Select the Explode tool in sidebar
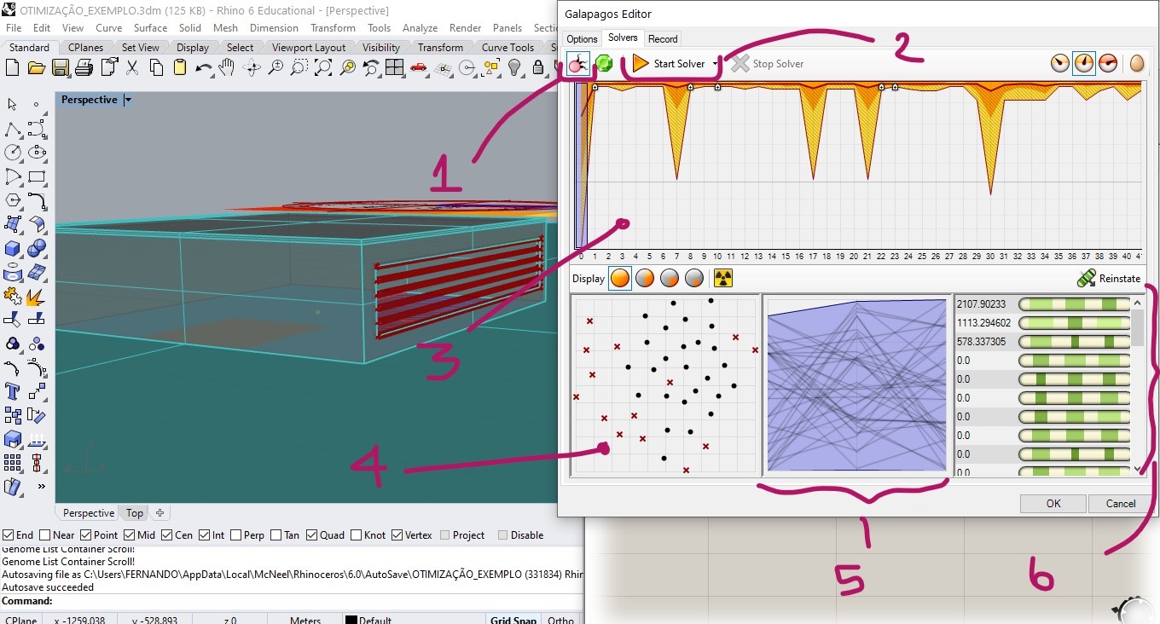 [36, 296]
